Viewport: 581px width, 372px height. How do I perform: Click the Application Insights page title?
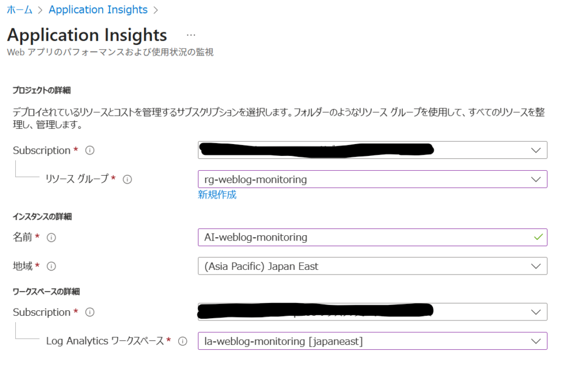tap(87, 35)
